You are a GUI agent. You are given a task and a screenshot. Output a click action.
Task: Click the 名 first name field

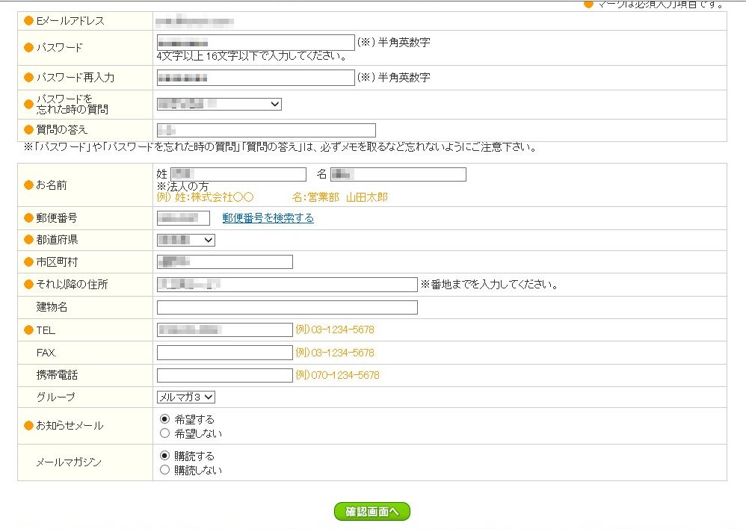(398, 174)
